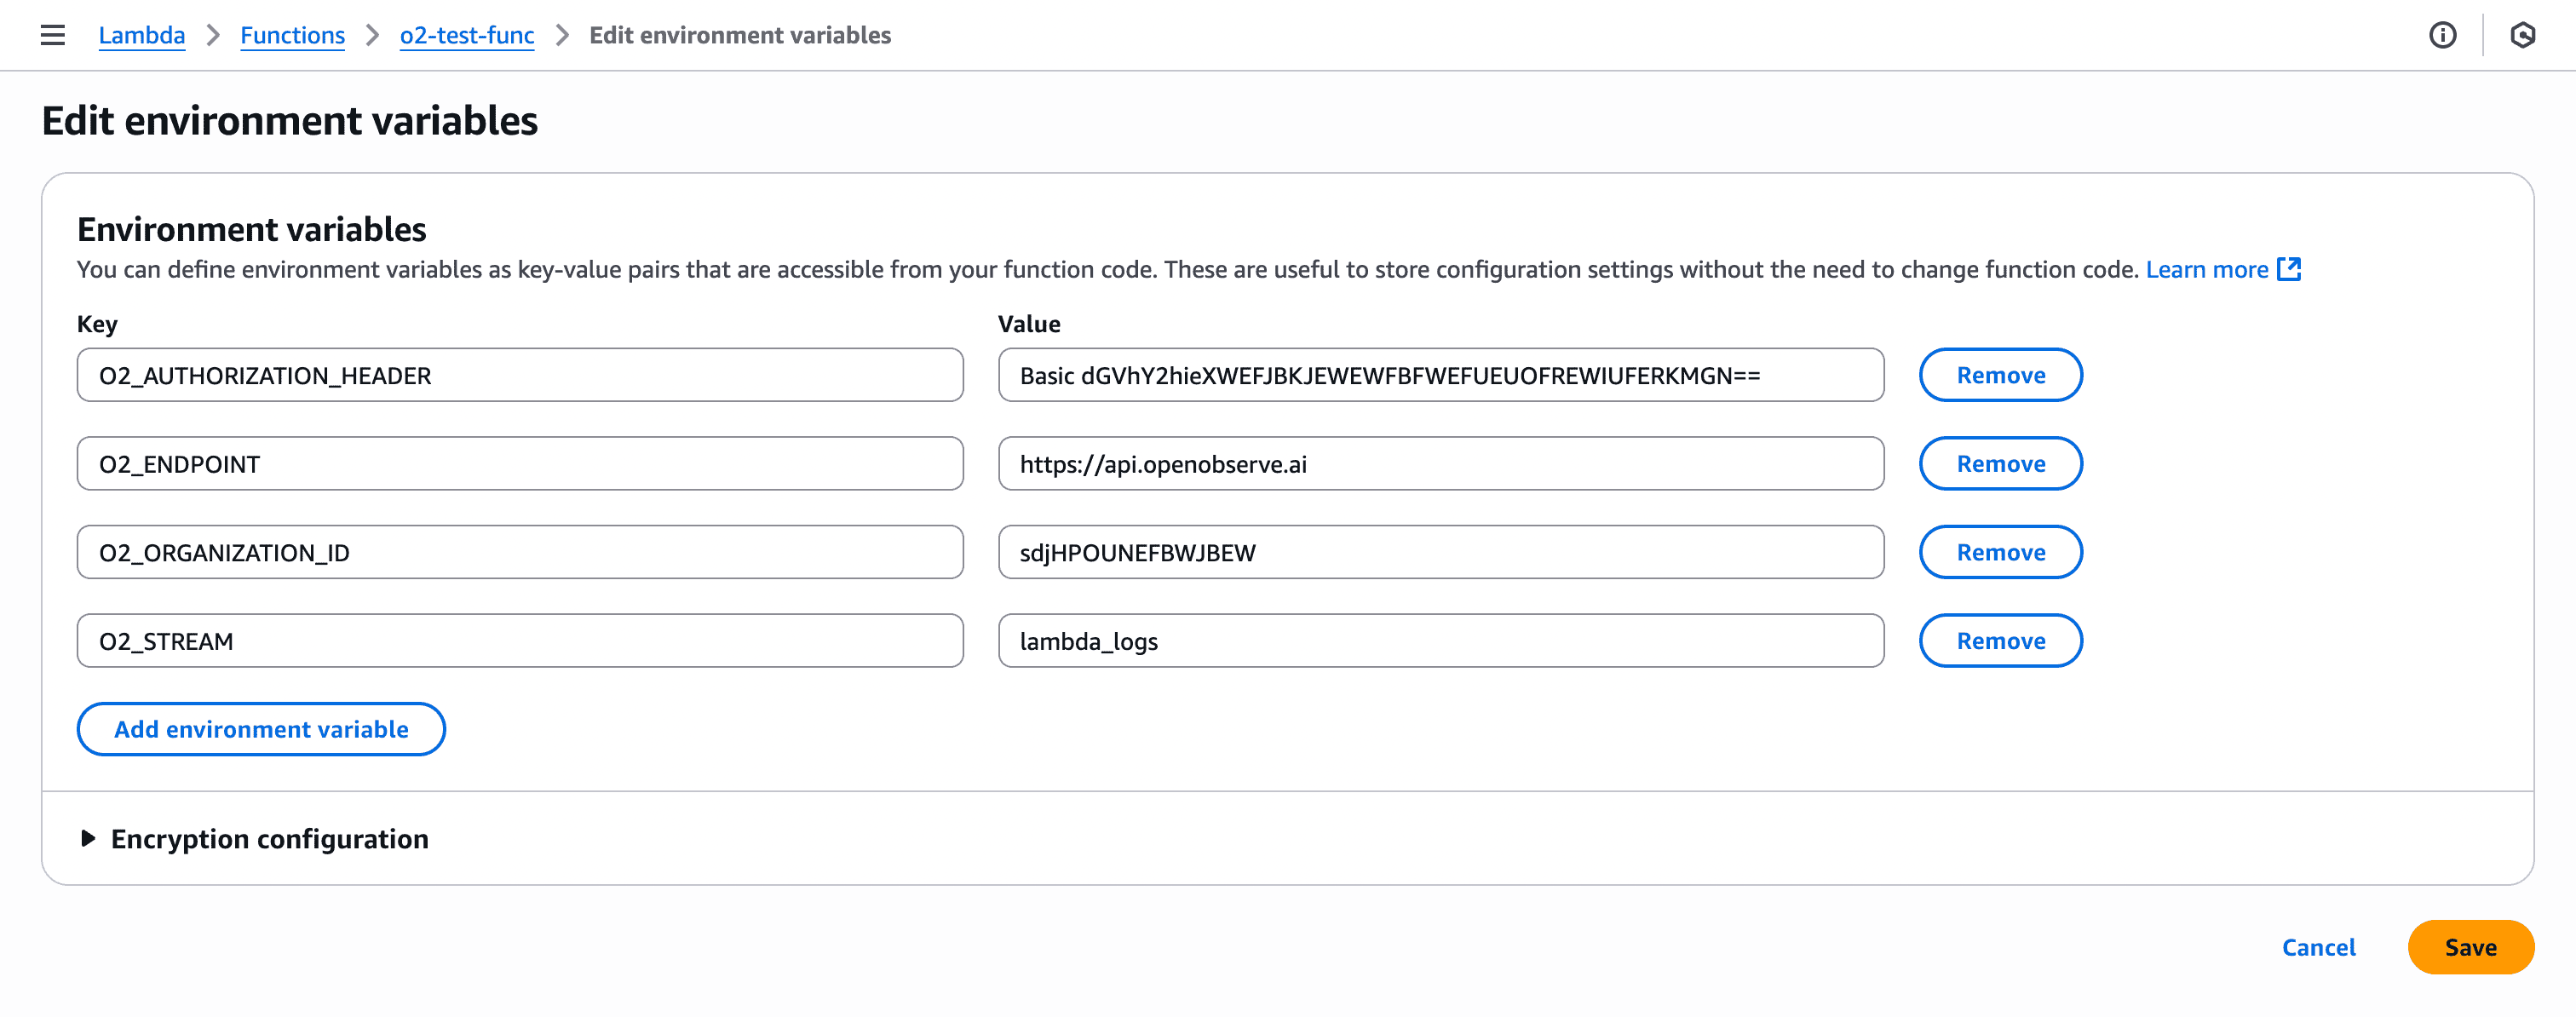Screen dimensions: 2576x1017
Task: Remove the O2_STREAM variable
Action: [x=2000, y=640]
